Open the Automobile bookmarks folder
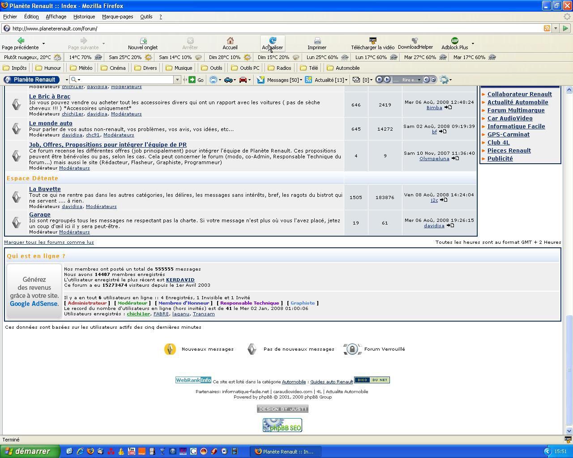Viewport: 573px width, 458px height. pyautogui.click(x=343, y=68)
